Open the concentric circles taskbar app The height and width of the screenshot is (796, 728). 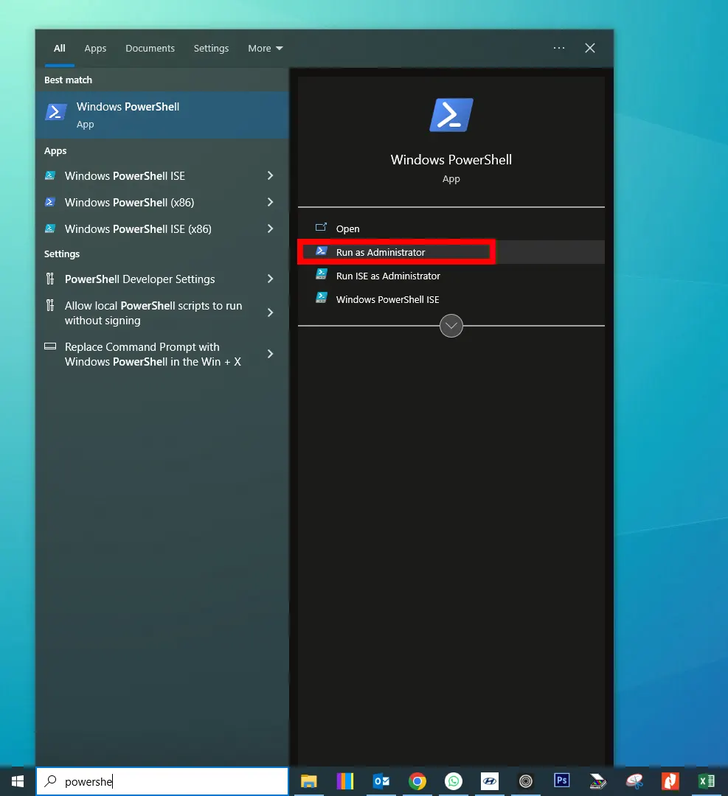click(x=526, y=781)
